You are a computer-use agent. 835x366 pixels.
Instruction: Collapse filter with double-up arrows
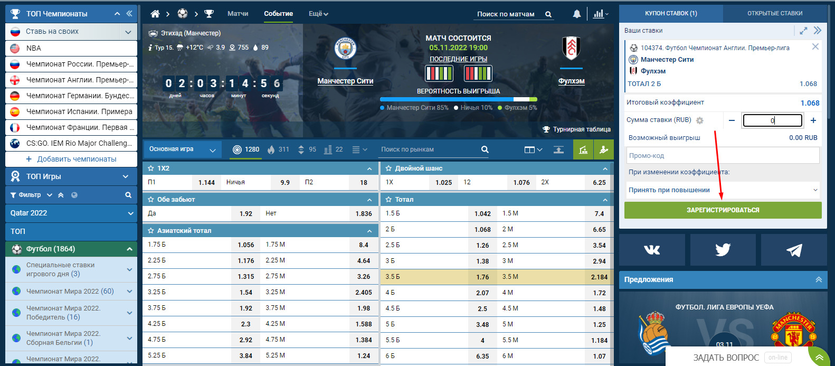click(x=61, y=195)
